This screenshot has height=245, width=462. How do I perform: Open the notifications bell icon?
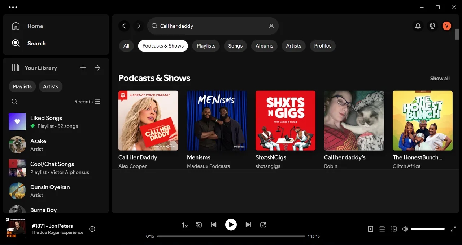coord(418,26)
